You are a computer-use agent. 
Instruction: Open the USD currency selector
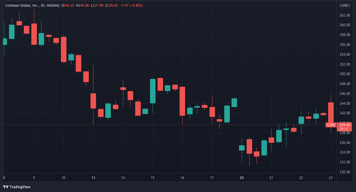click(345, 5)
